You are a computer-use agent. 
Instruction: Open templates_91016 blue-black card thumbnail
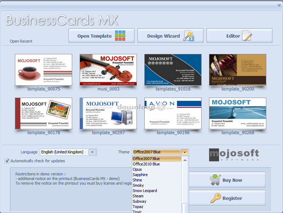click(173, 70)
